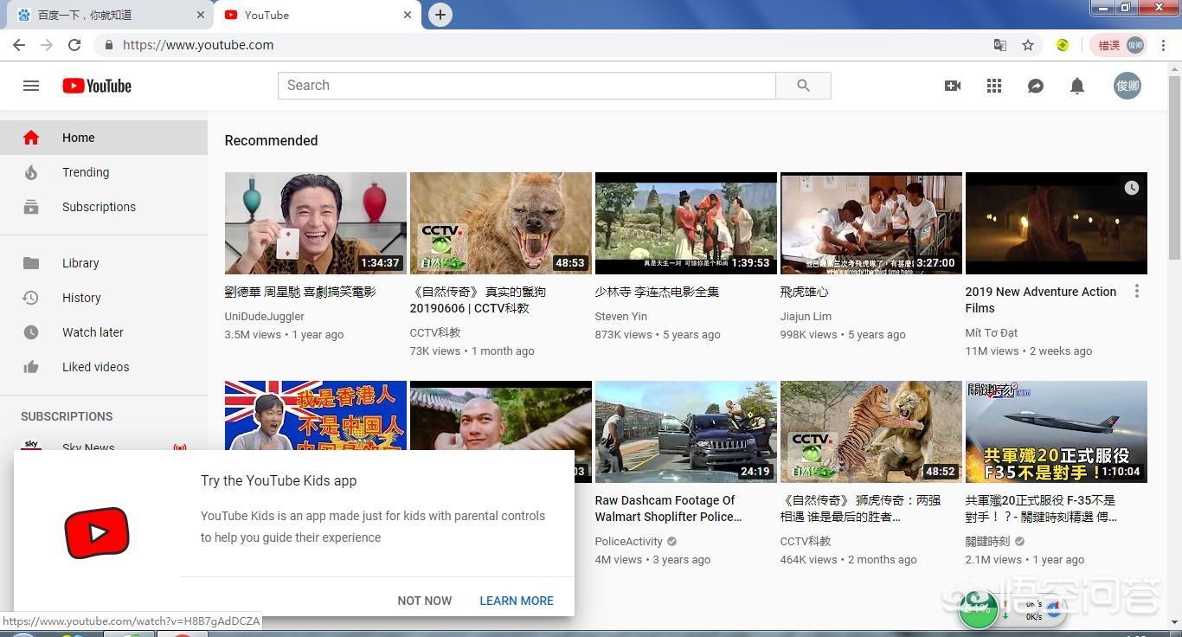The image size is (1182, 637).
Task: Click the YouTube logo
Action: coord(97,86)
